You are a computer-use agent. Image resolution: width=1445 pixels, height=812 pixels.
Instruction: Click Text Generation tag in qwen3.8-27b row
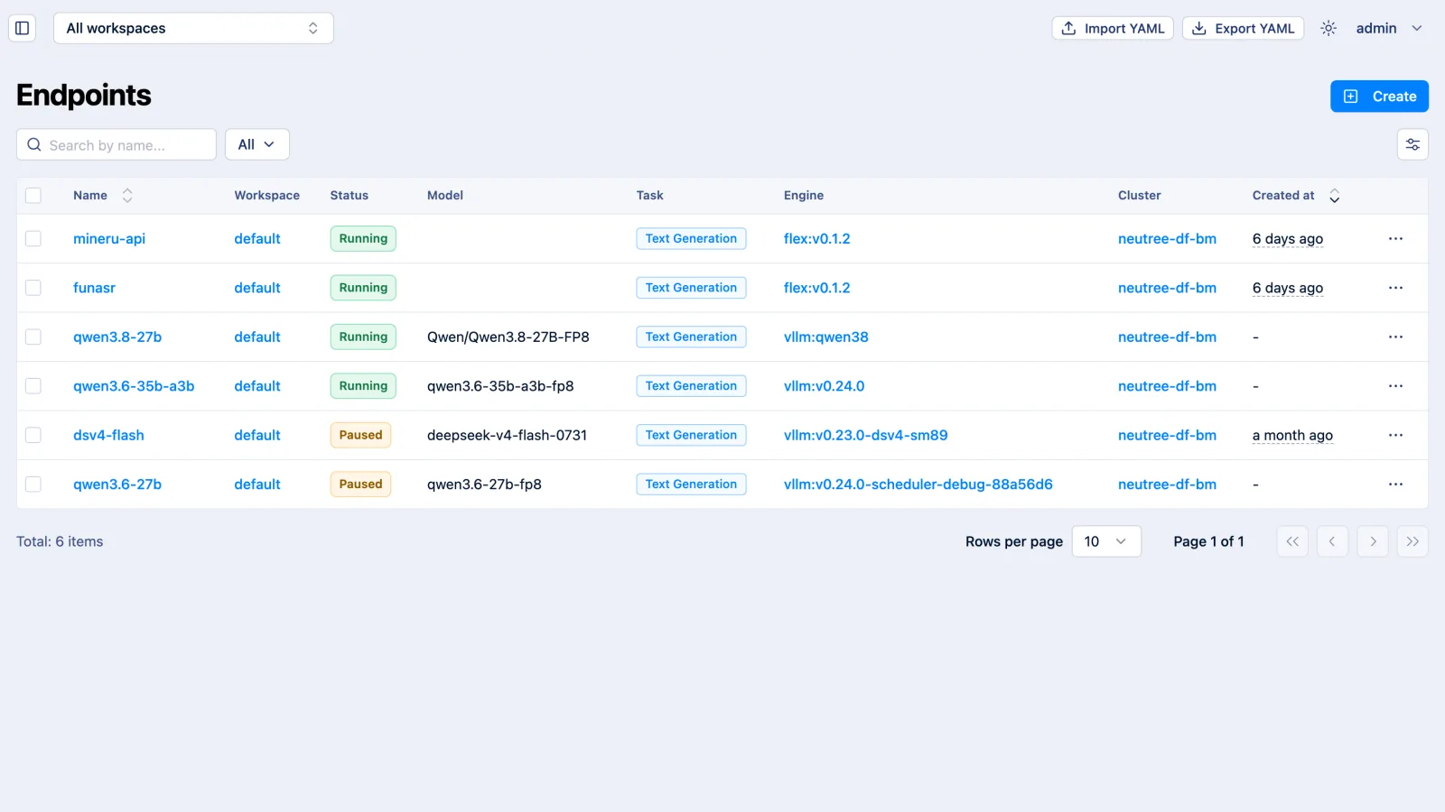(x=691, y=337)
